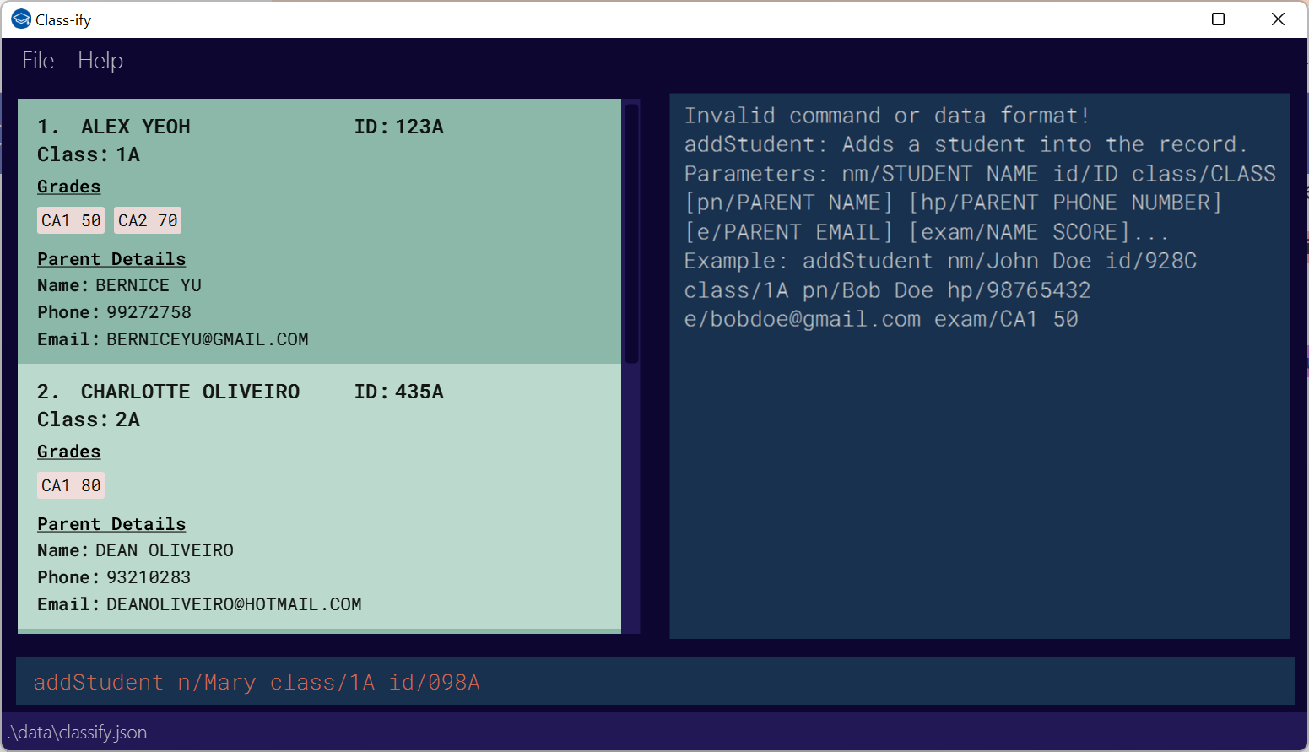Click Class: 1A text
1309x752 pixels.
[89, 154]
